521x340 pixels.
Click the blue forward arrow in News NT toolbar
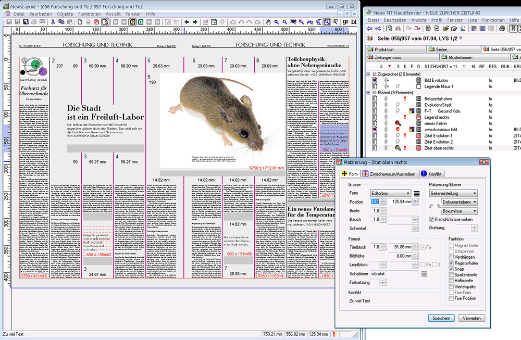(378, 29)
